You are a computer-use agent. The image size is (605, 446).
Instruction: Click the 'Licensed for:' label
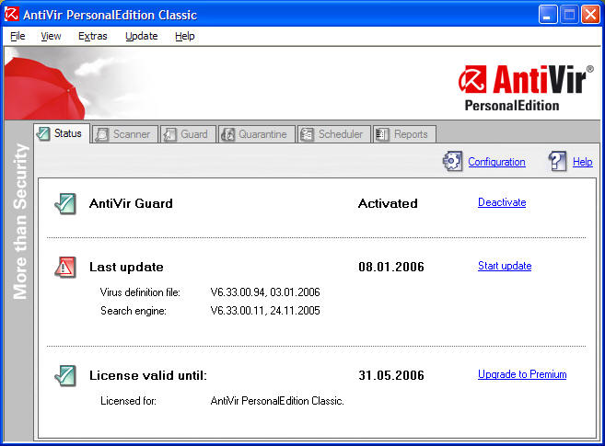(x=128, y=401)
